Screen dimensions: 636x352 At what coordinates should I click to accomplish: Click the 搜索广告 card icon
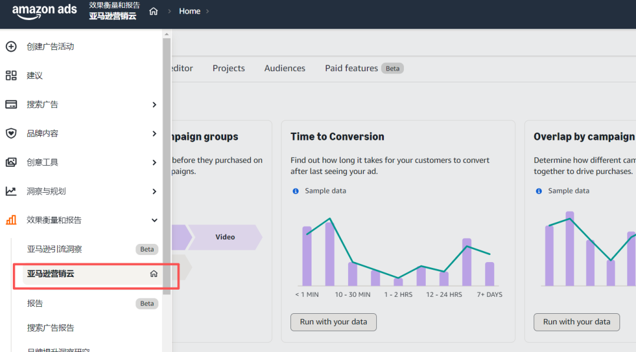click(11, 105)
